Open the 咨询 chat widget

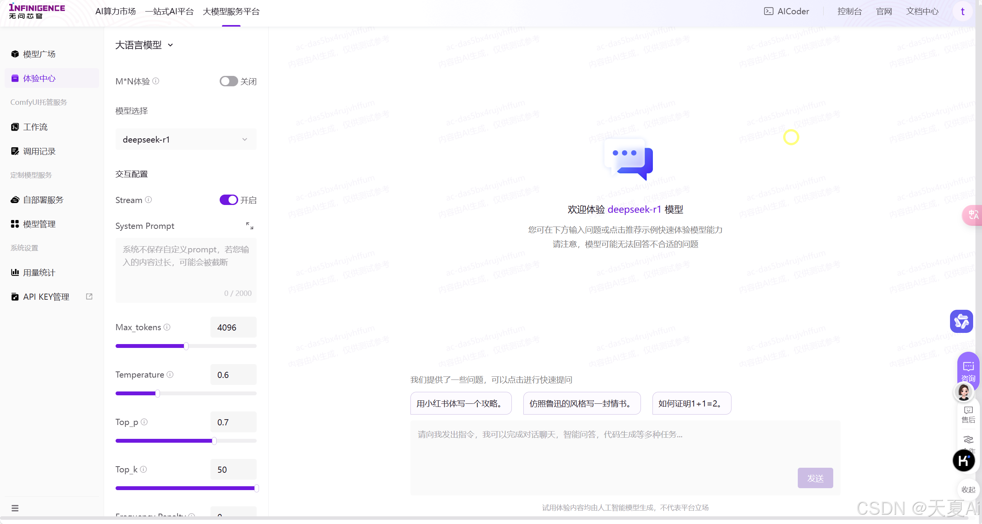[968, 371]
